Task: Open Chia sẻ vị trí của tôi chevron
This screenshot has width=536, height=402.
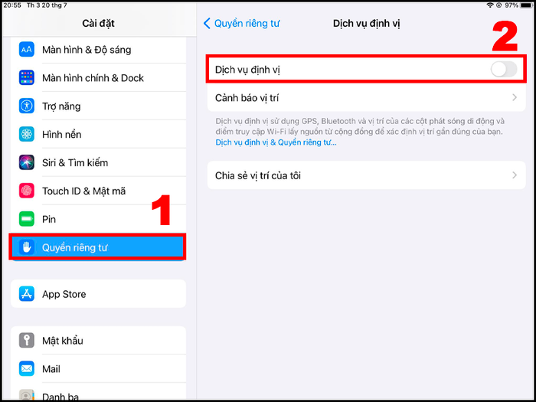Action: (x=515, y=175)
